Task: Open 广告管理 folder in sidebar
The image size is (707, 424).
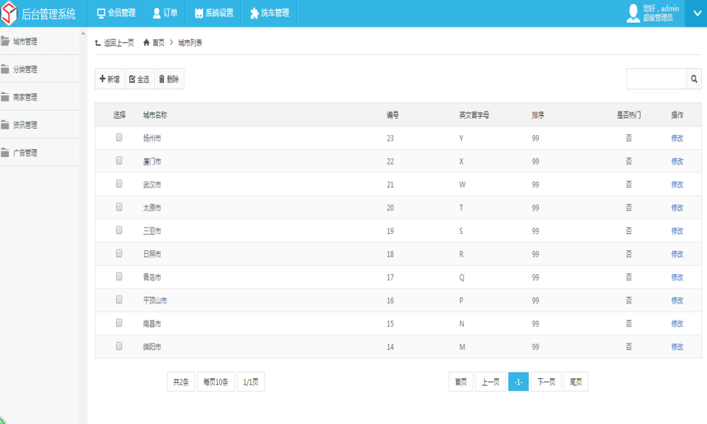Action: pos(39,153)
